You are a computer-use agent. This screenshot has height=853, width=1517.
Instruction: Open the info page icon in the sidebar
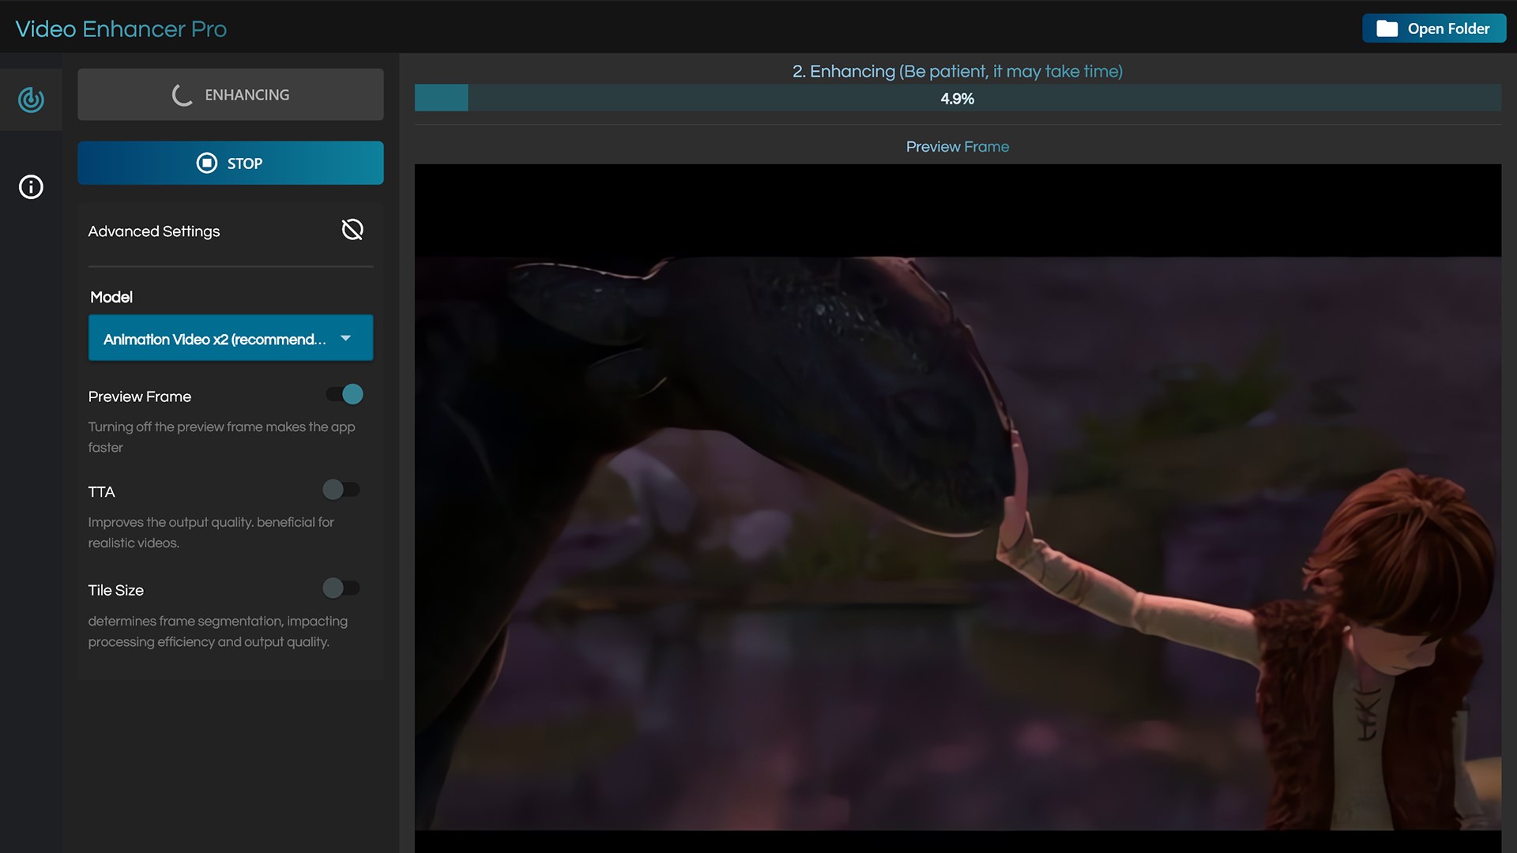31,187
